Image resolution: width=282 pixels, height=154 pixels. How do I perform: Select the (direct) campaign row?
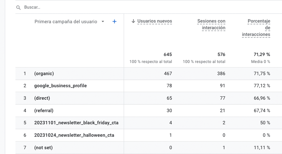point(42,98)
